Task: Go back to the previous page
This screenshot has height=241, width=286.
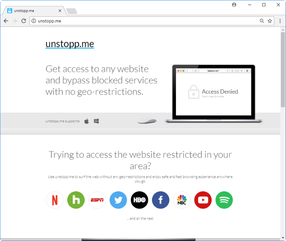Action: click(x=6, y=21)
